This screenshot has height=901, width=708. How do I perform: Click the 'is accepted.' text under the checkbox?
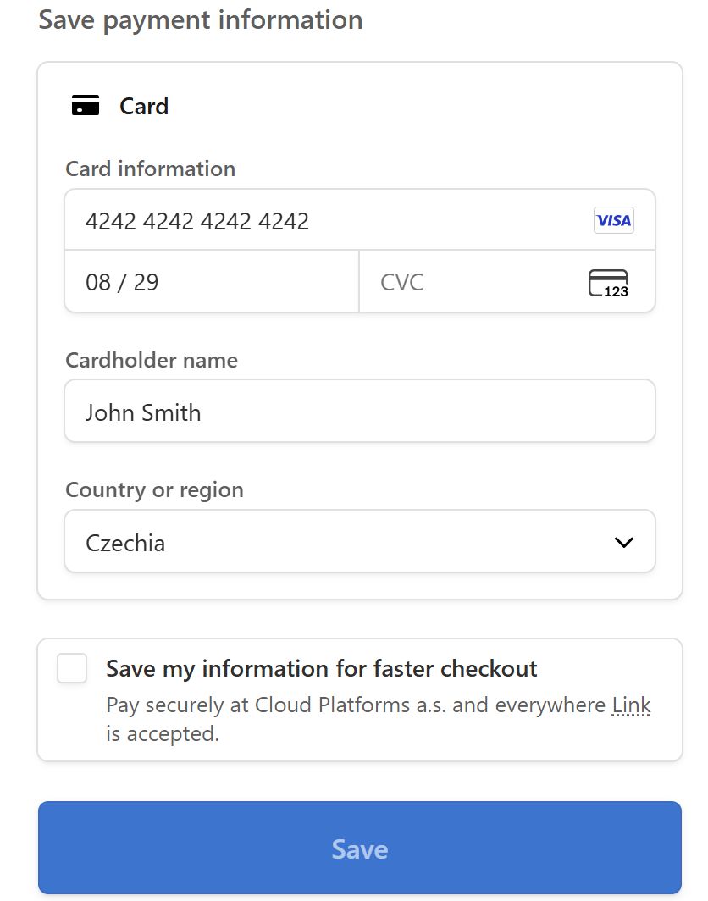coord(163,733)
